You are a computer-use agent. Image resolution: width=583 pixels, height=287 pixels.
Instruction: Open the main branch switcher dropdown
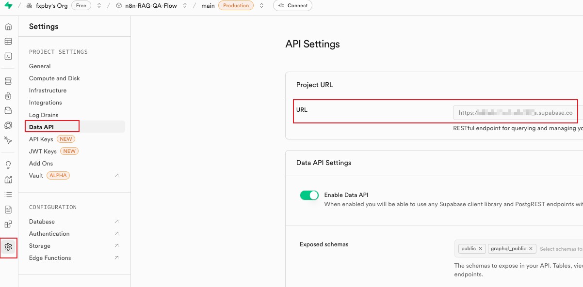point(261,6)
